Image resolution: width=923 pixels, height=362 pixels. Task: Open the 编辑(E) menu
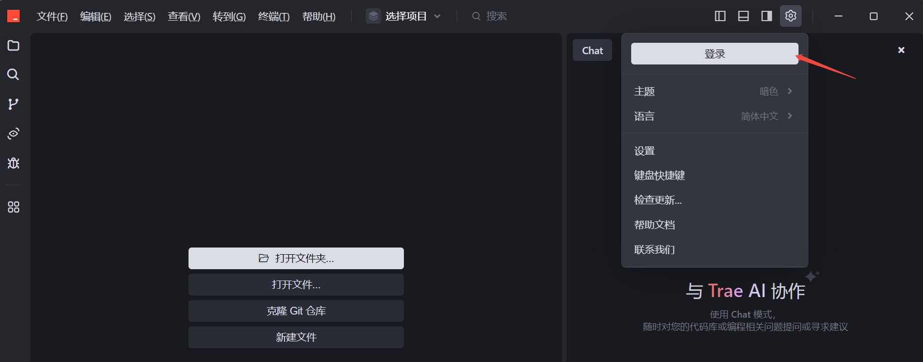tap(96, 17)
